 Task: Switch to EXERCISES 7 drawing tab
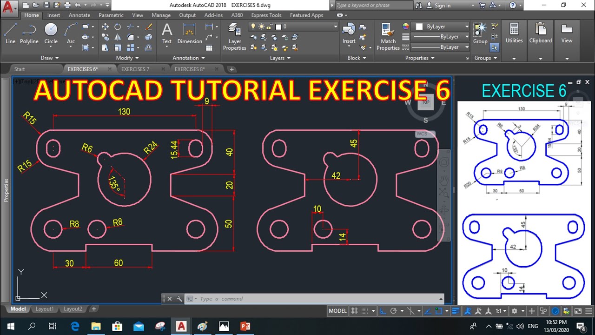135,69
